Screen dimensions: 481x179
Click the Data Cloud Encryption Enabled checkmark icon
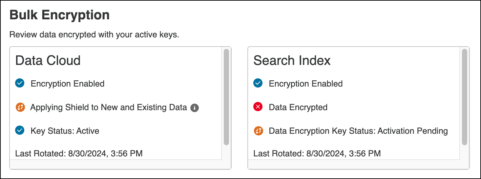[x=20, y=84]
